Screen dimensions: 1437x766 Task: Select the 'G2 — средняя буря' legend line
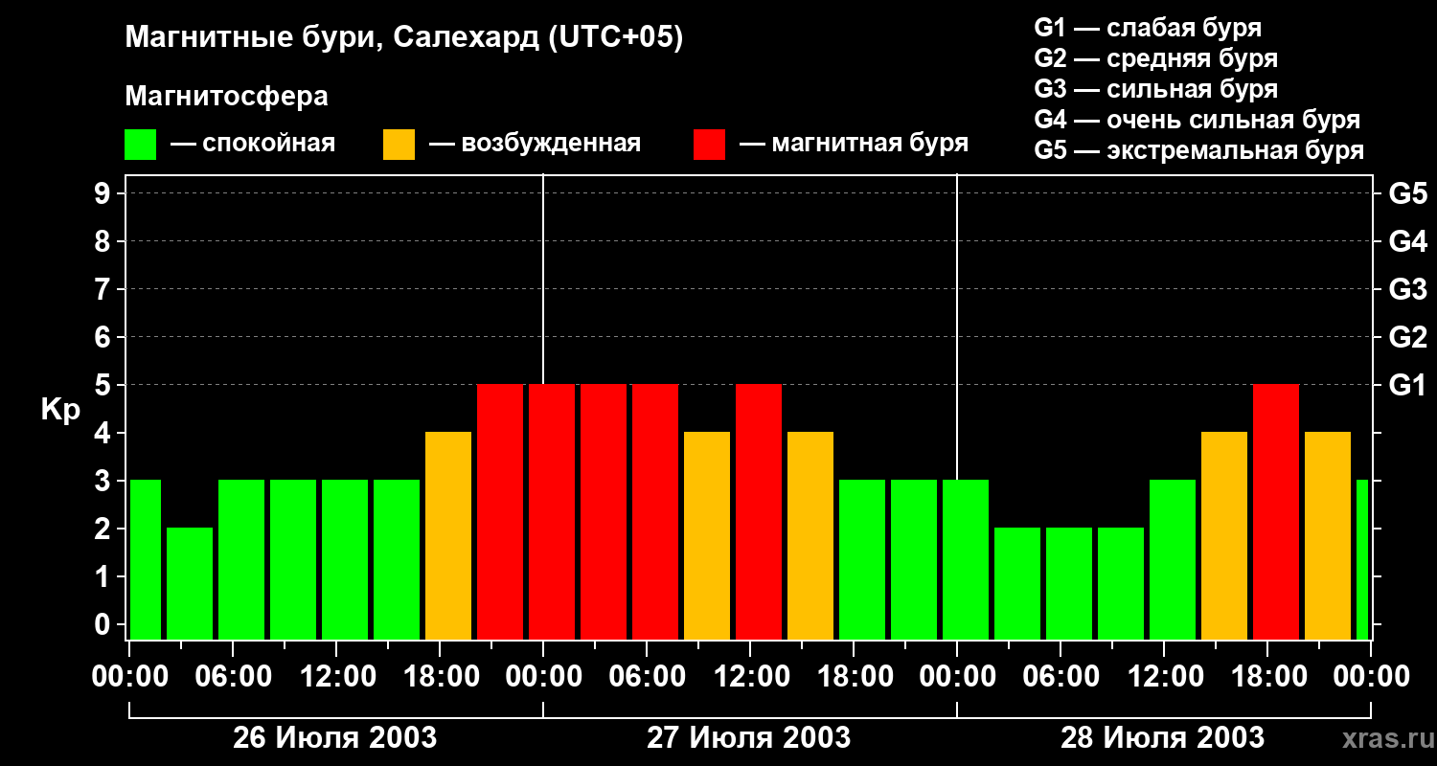1156,58
